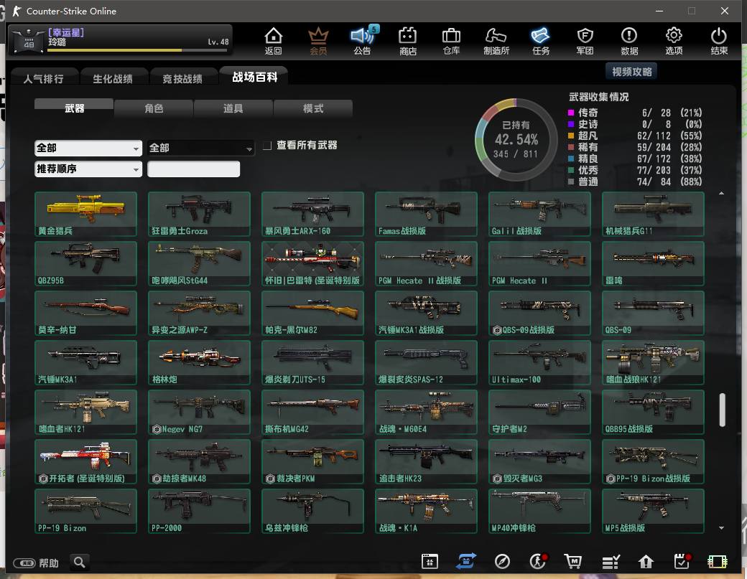
Task: Open the 军团 clan shield icon
Action: 585,40
